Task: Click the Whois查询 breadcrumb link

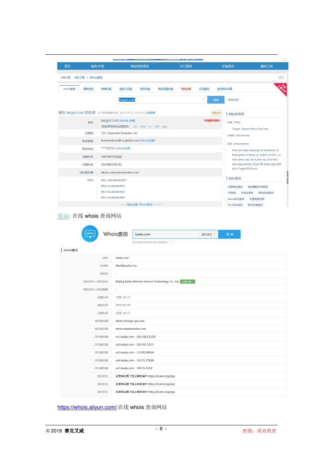Action: (96, 77)
